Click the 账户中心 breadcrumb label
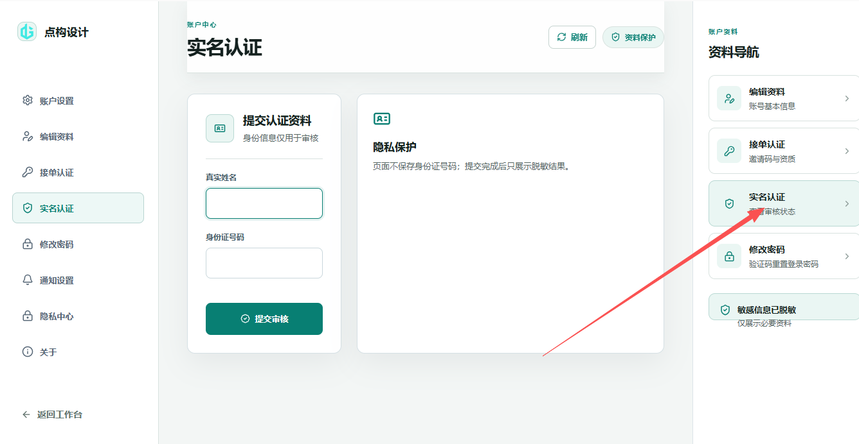The image size is (859, 444). [202, 24]
